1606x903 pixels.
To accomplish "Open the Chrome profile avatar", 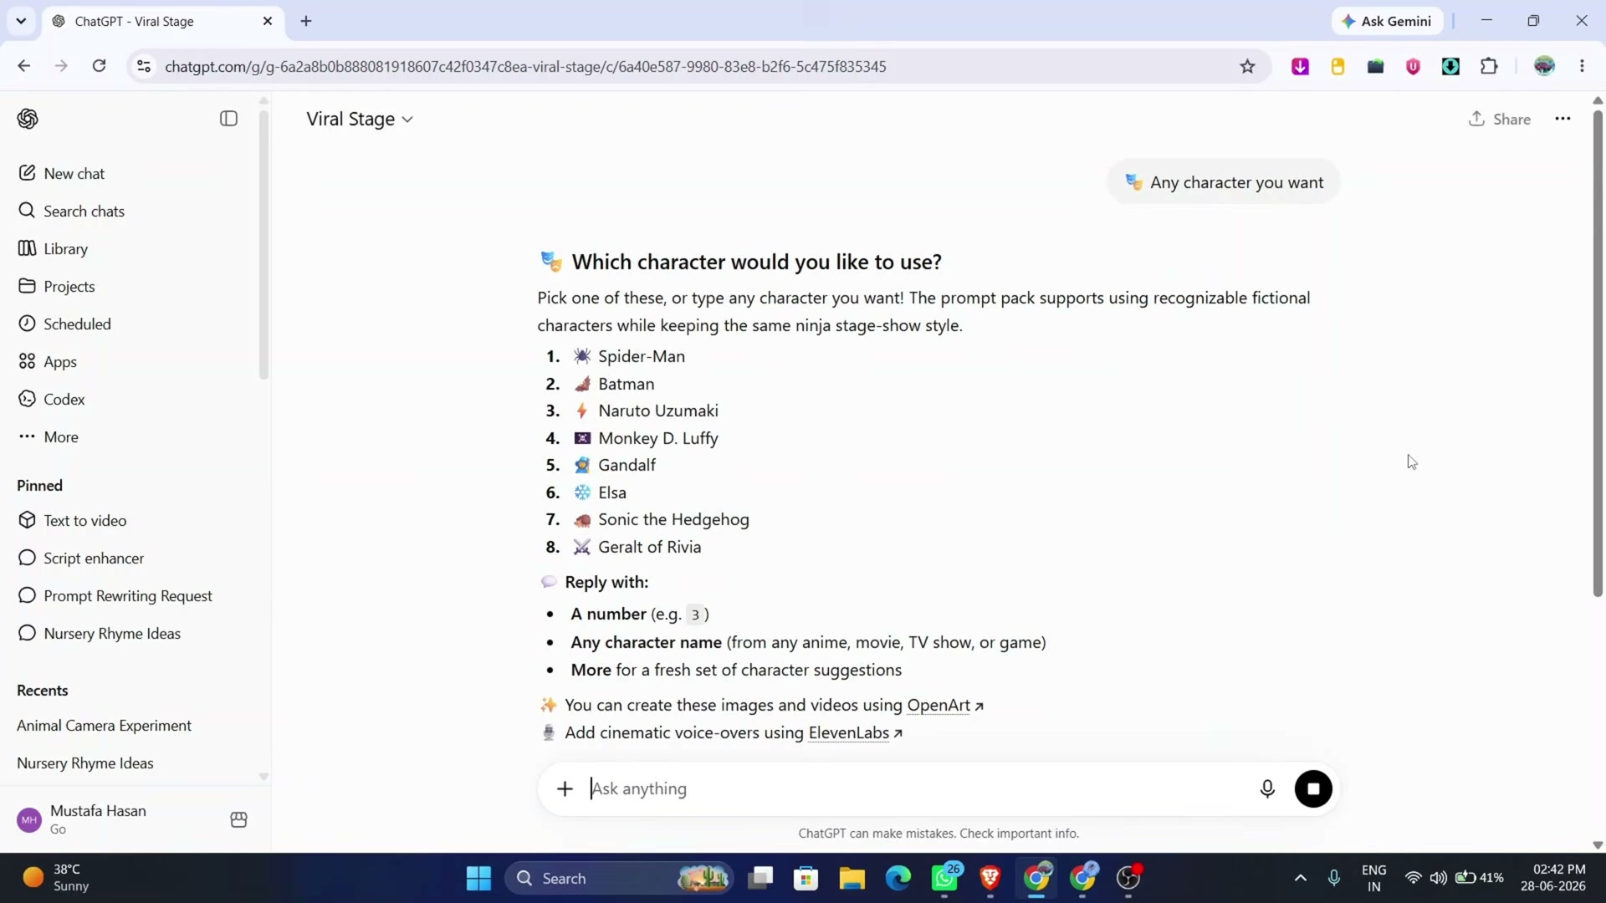I will click(x=1544, y=66).
